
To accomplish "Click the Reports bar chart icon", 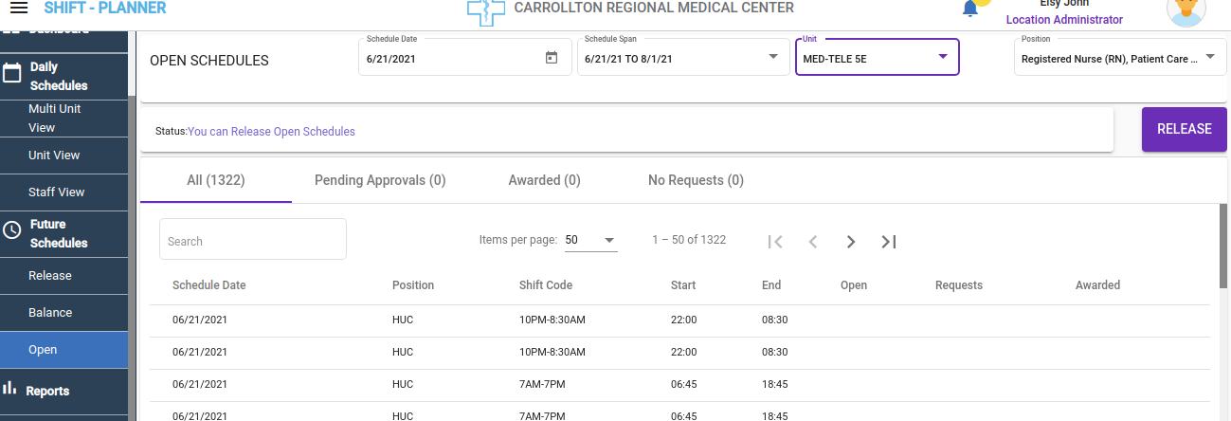I will point(11,388).
